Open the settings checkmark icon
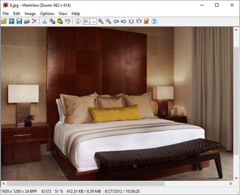This screenshot has width=240, height=195. (146, 21)
